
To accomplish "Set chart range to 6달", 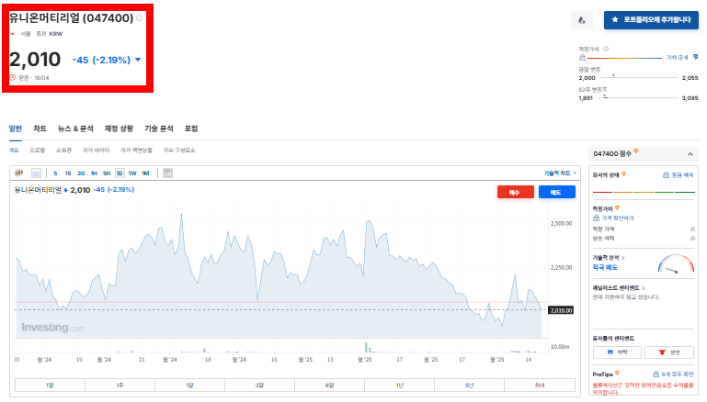I will (329, 385).
